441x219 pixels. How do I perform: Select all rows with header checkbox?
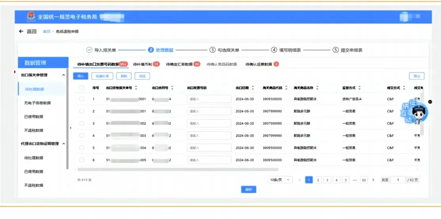tap(82, 88)
